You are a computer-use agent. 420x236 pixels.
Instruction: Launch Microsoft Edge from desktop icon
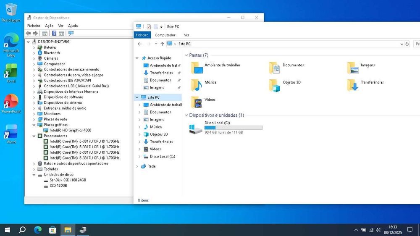[11, 45]
